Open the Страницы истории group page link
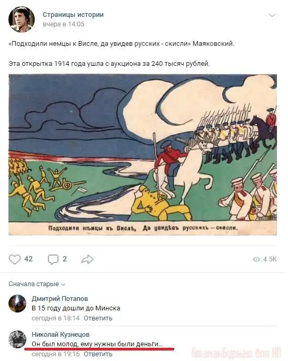The height and width of the screenshot is (361, 288). click(73, 15)
